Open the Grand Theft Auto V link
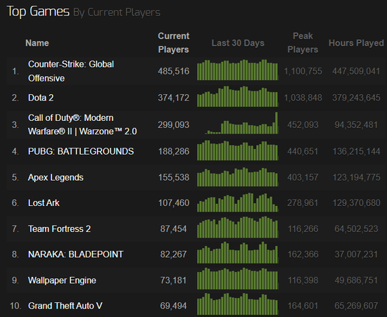The image size is (387, 317). pyautogui.click(x=65, y=306)
